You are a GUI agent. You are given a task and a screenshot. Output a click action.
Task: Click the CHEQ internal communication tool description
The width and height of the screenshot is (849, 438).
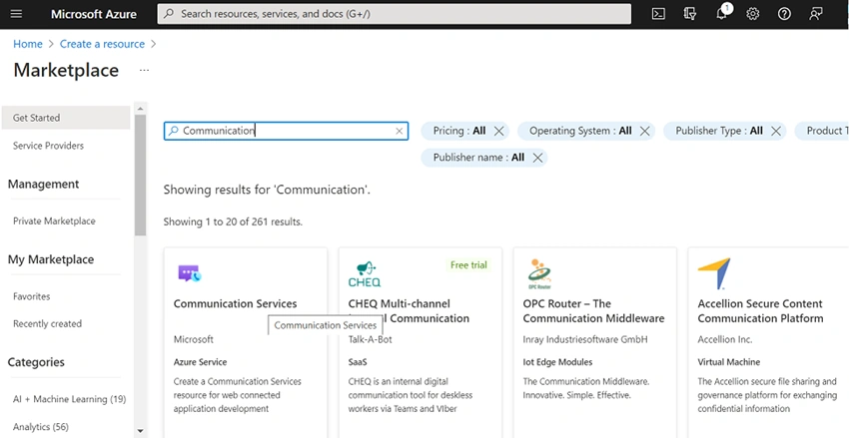[411, 395]
